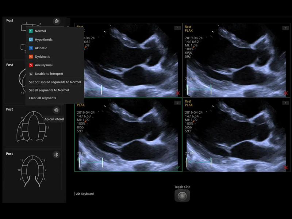The height and width of the screenshot is (219, 292).
Task: Open scoring menu icon beside segment 15 diagram
Action: [56, 154]
